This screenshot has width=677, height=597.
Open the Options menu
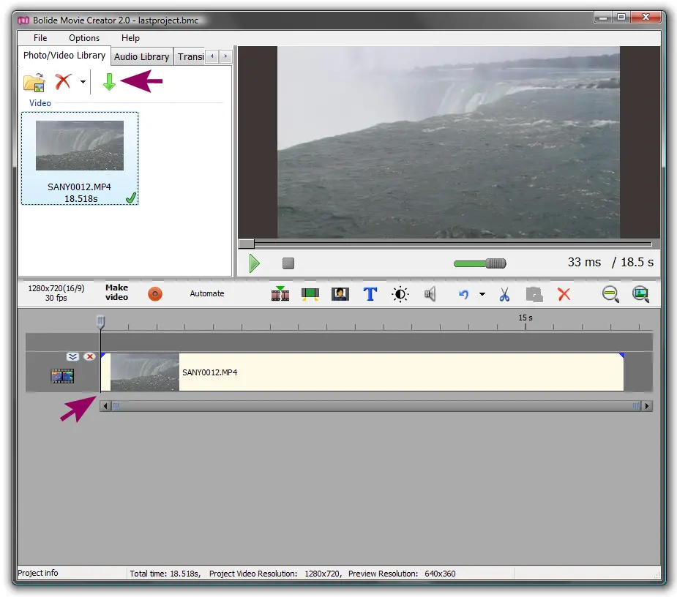[x=84, y=38]
